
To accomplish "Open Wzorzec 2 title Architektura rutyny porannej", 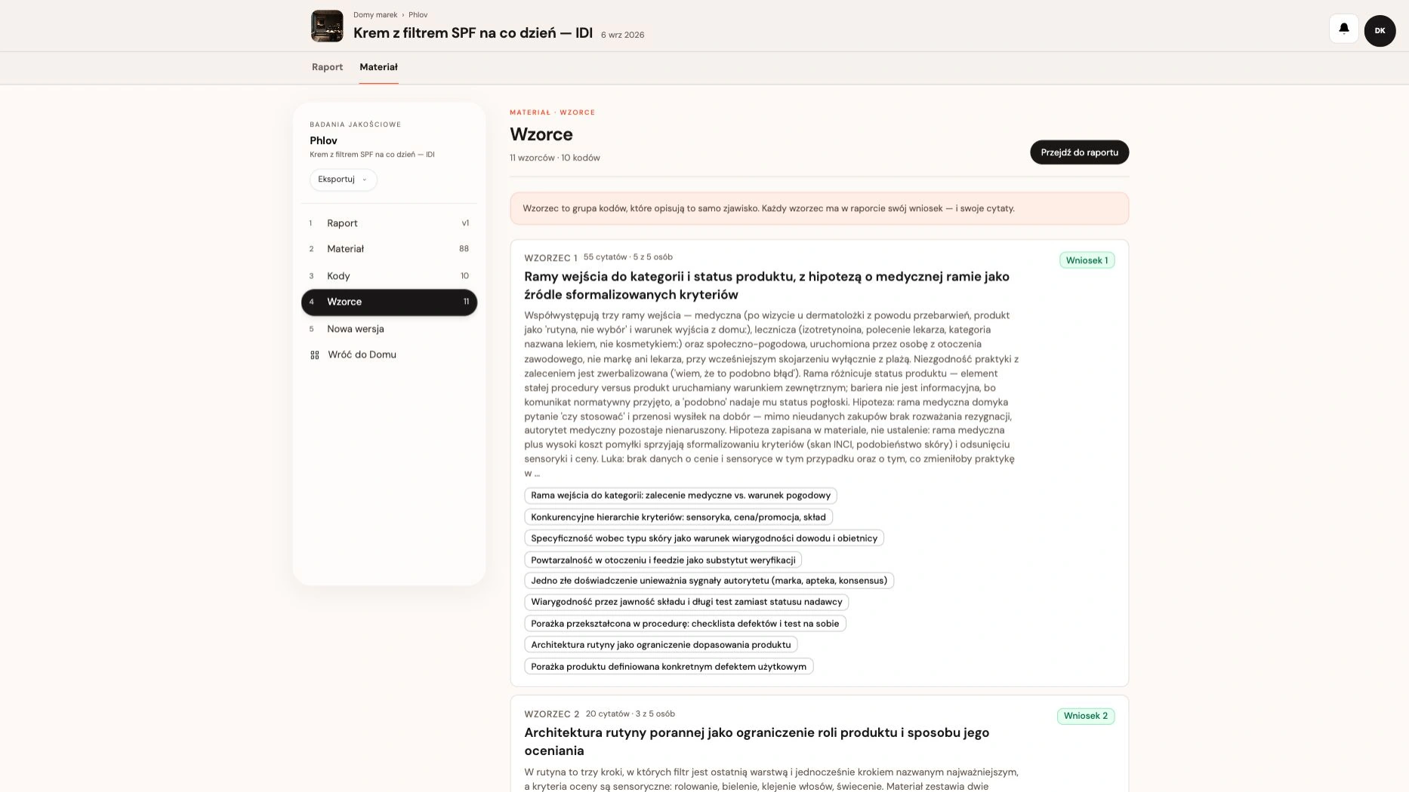I will tap(757, 741).
